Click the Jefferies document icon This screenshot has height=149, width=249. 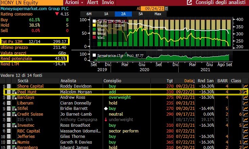[9, 137]
